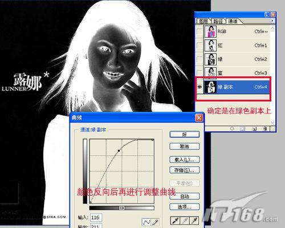Switch to the 图层 tab
Viewport: 285px width, 228px height.
coord(203,21)
